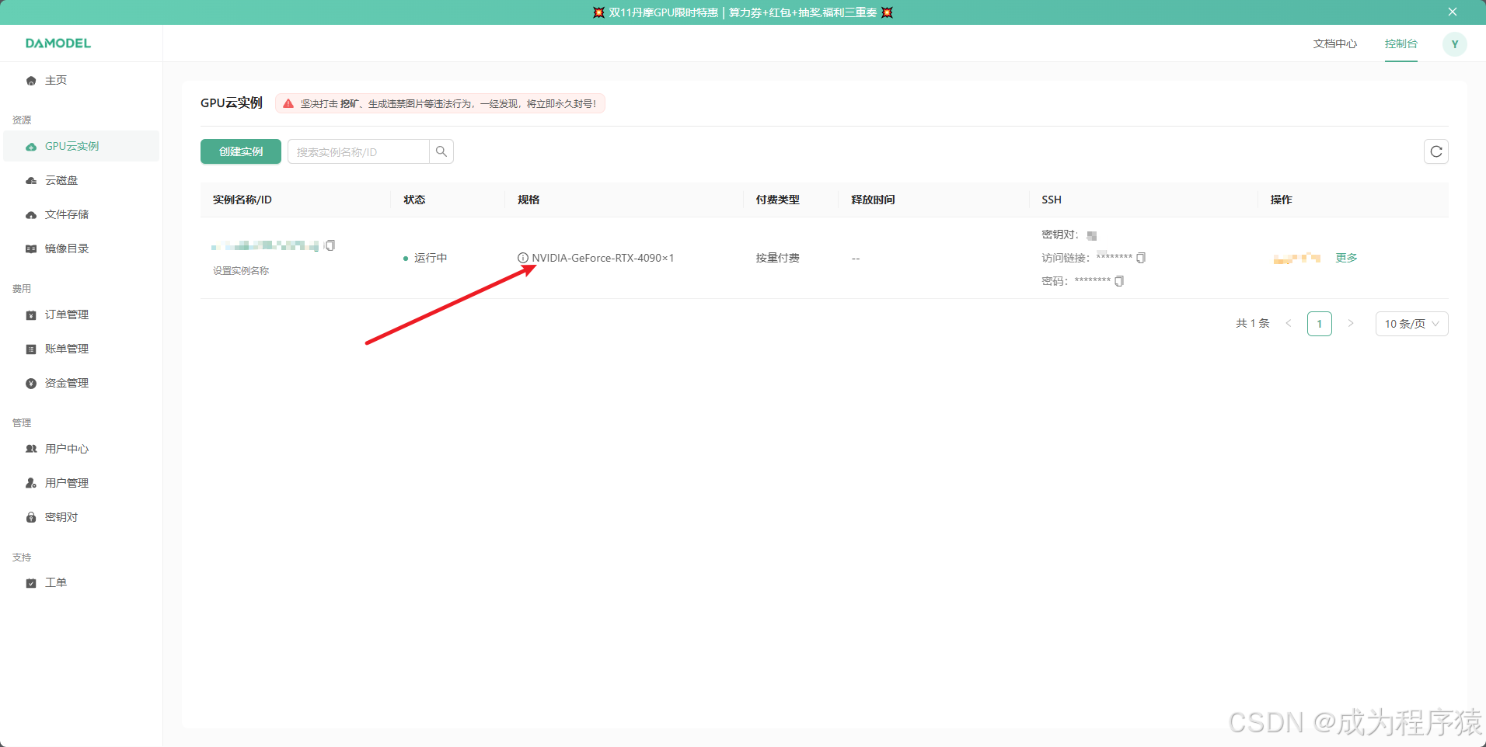Go to the next page of results
Image resolution: width=1486 pixels, height=747 pixels.
(x=1351, y=324)
